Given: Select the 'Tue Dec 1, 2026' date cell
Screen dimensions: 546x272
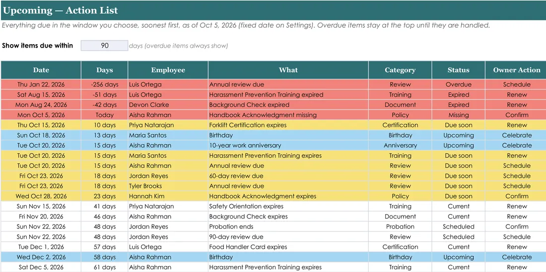Looking at the screenshot, I should click(x=41, y=247).
